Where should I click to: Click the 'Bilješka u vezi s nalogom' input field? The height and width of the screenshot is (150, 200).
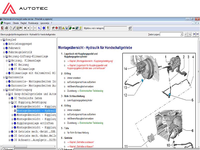pyautogui.click(x=115, y=28)
